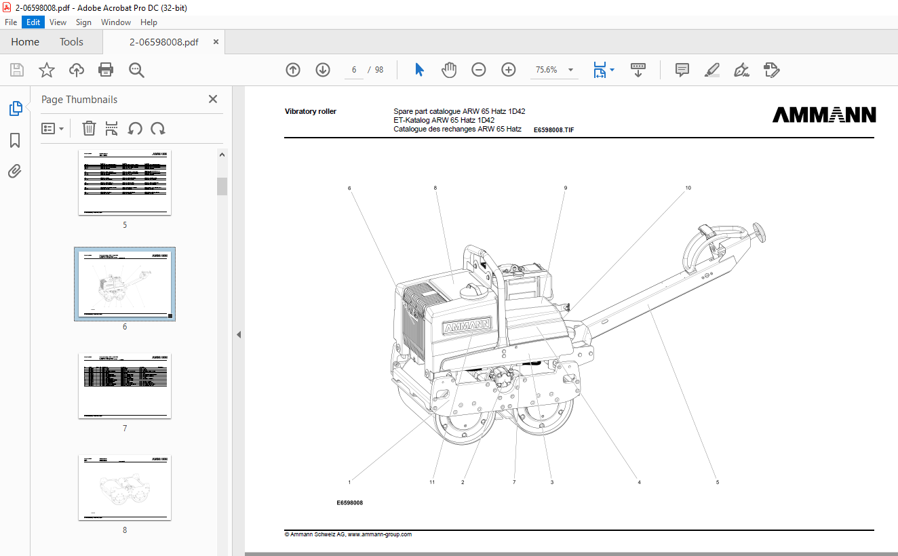Screen dimensions: 898x556
Task: Go to previous page with the up arrow
Action: point(293,70)
